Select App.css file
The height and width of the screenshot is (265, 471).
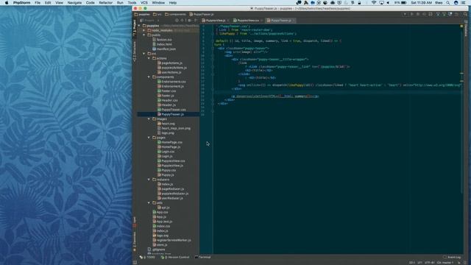pyautogui.click(x=160, y=212)
